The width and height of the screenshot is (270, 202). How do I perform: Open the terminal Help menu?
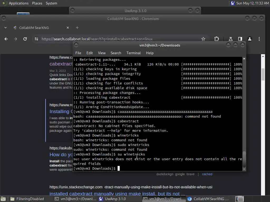pyautogui.click(x=150, y=53)
